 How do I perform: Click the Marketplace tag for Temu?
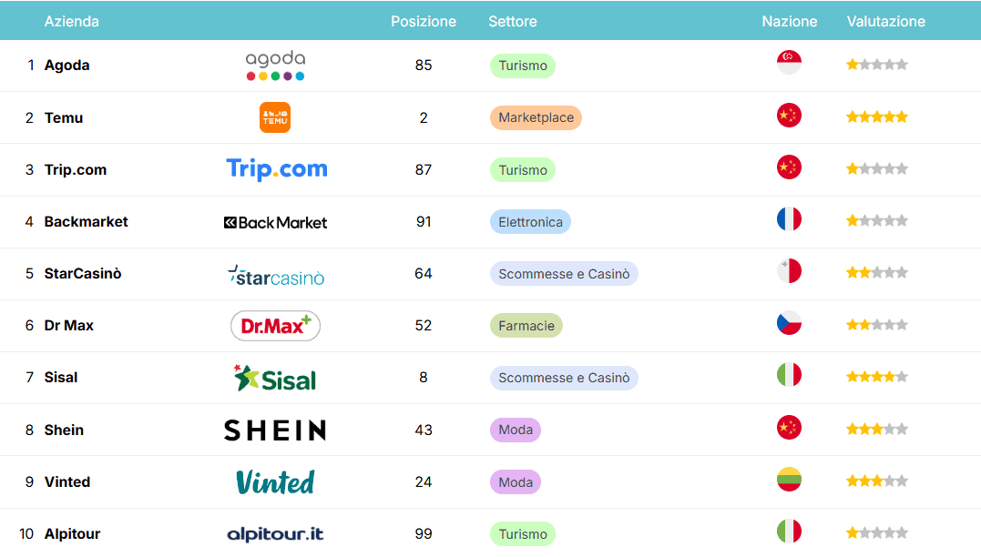click(x=536, y=118)
